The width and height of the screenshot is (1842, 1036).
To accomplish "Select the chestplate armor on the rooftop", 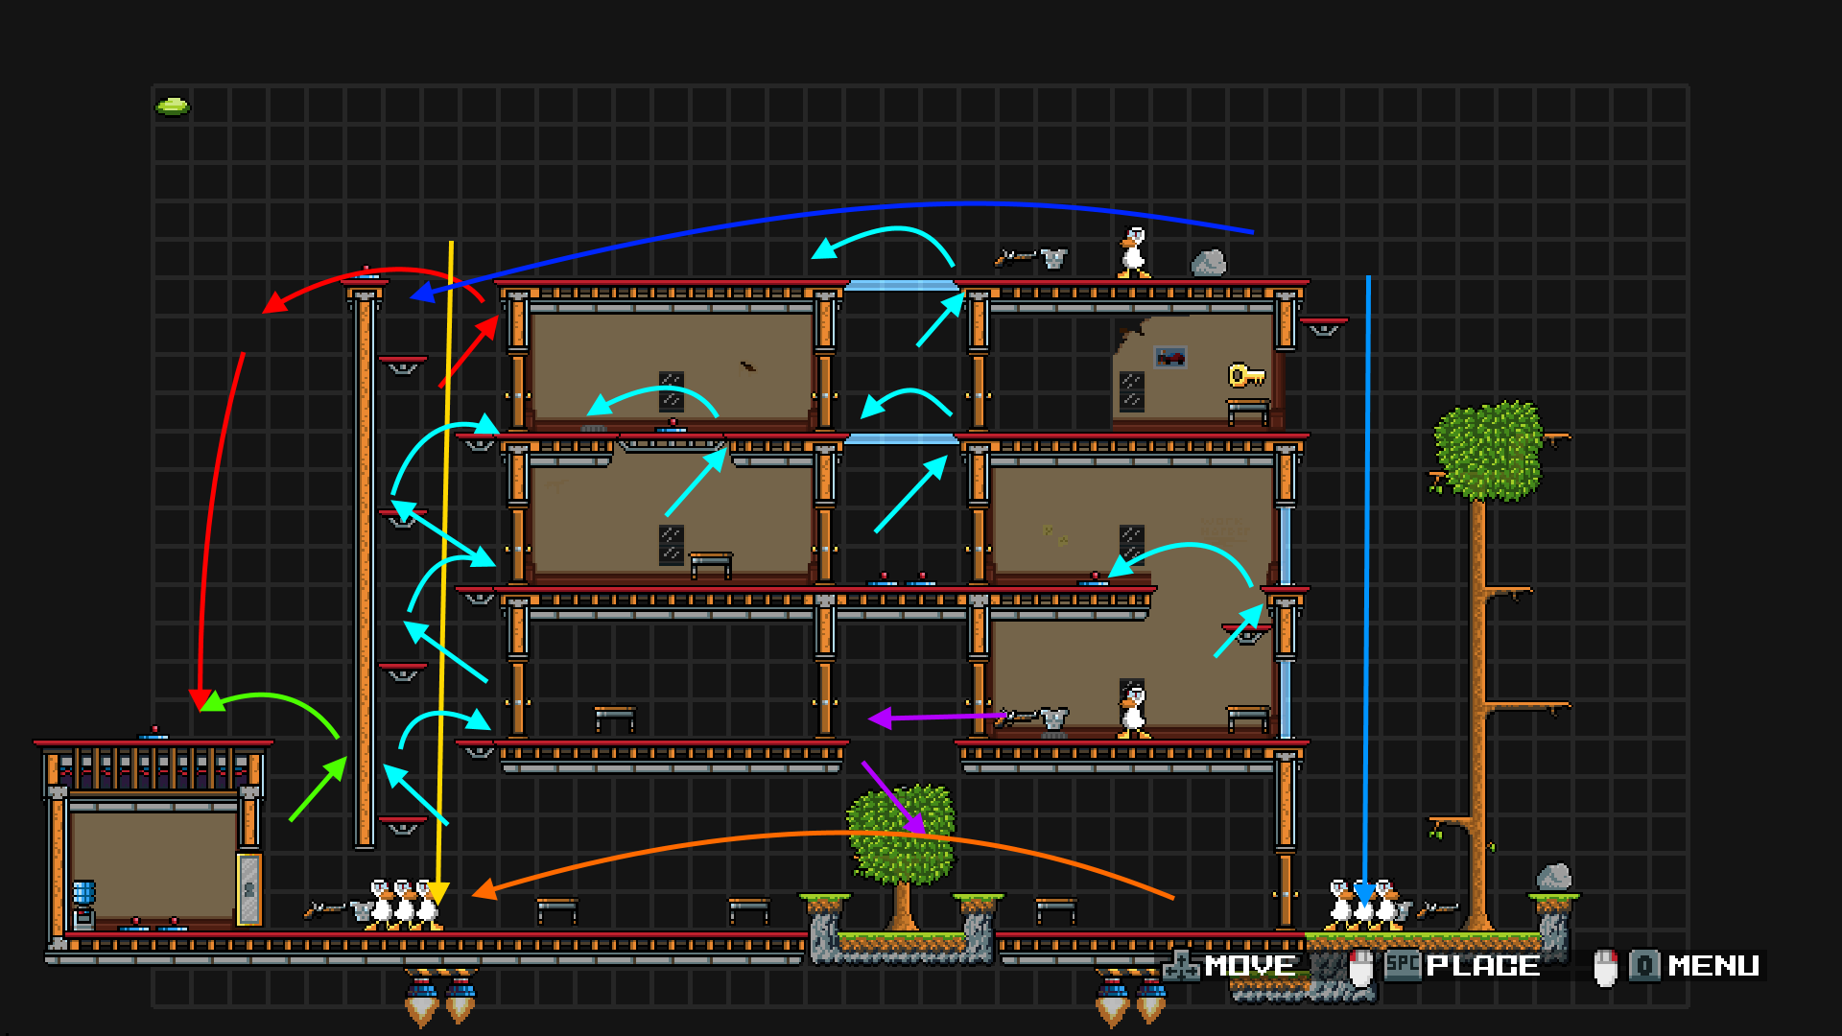I will [x=1053, y=258].
